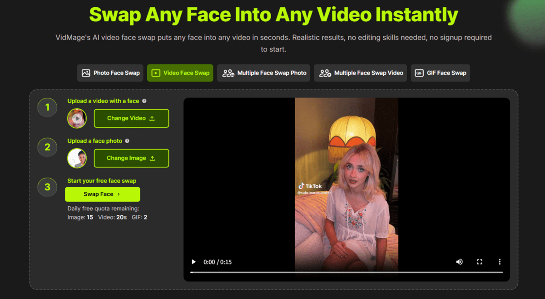Start swap with Swap Face button
Image resolution: width=545 pixels, height=299 pixels.
click(103, 194)
